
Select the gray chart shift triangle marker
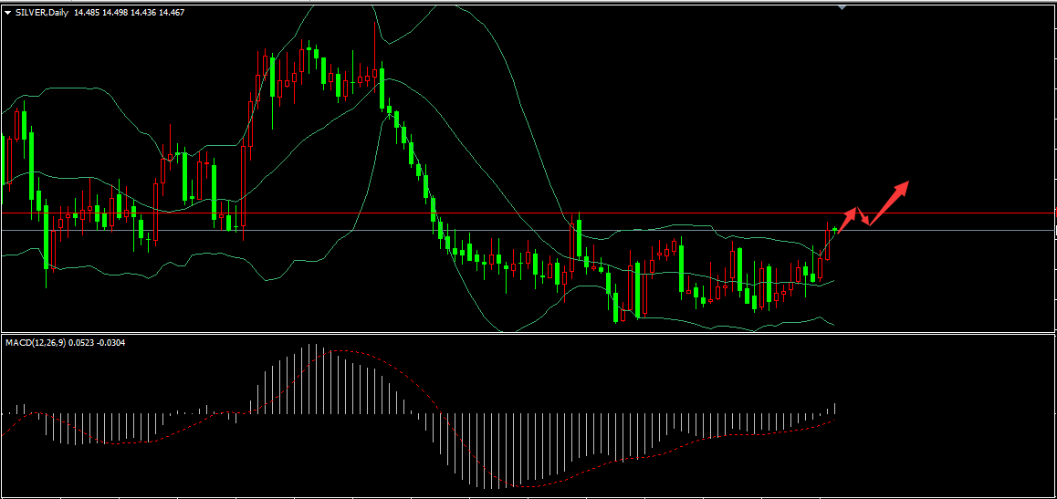point(842,6)
